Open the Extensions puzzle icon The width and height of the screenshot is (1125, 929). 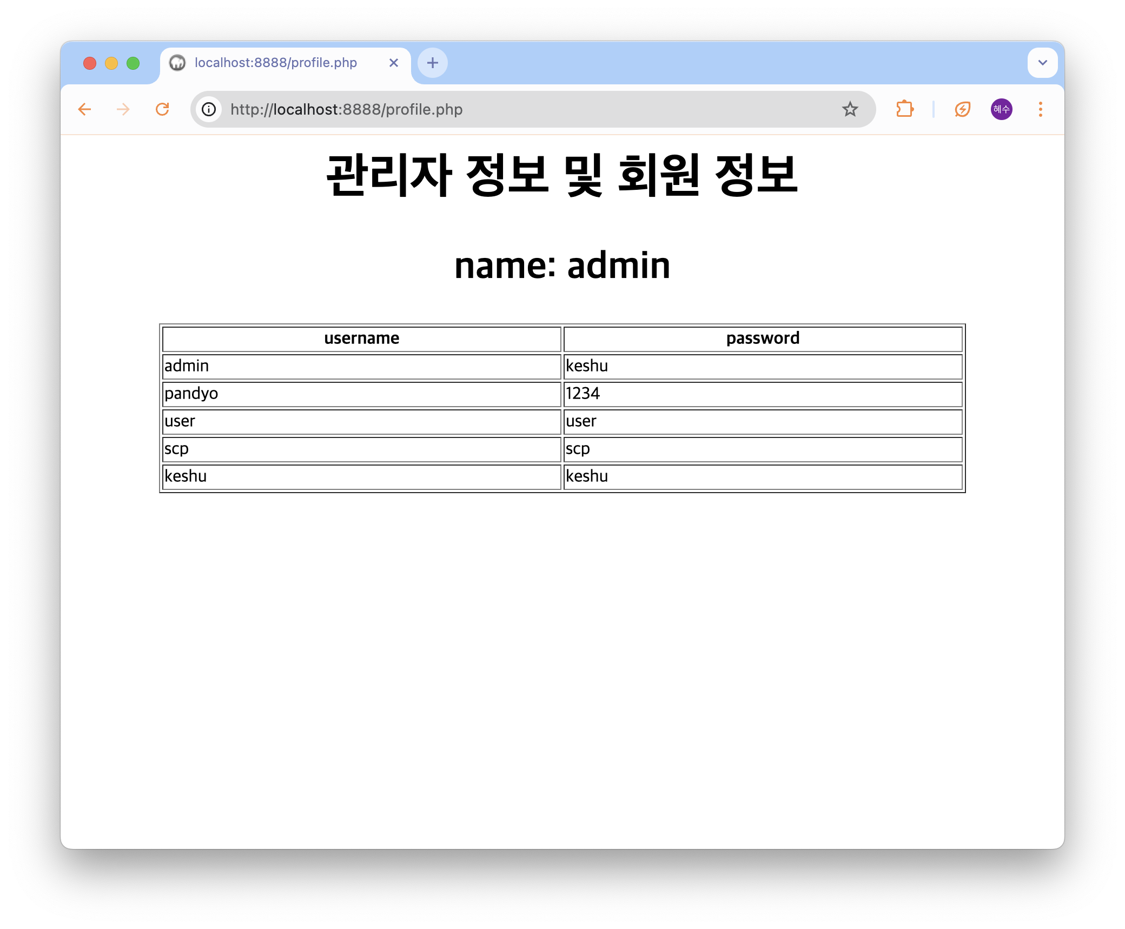click(904, 110)
